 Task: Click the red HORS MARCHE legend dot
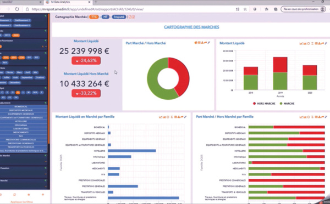254,104
